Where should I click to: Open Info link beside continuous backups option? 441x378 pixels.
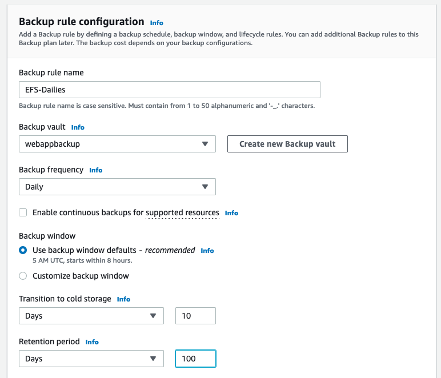231,213
